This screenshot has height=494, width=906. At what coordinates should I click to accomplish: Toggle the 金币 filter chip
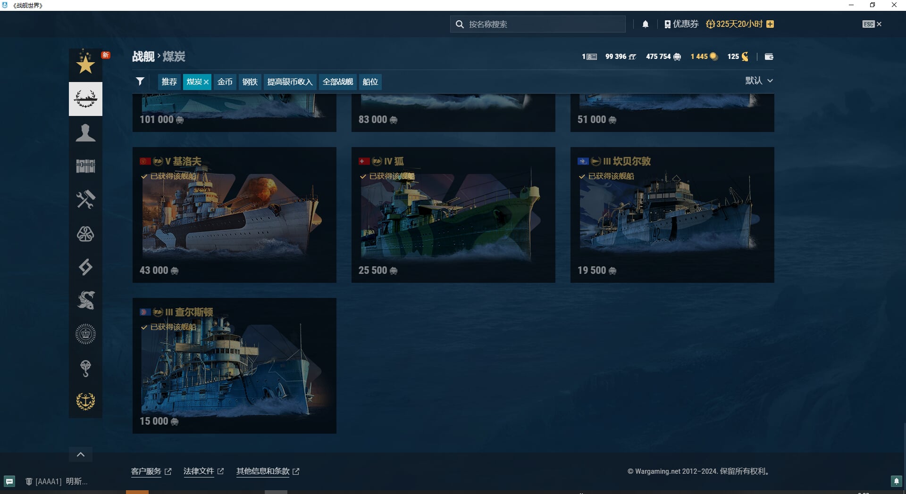(x=225, y=82)
